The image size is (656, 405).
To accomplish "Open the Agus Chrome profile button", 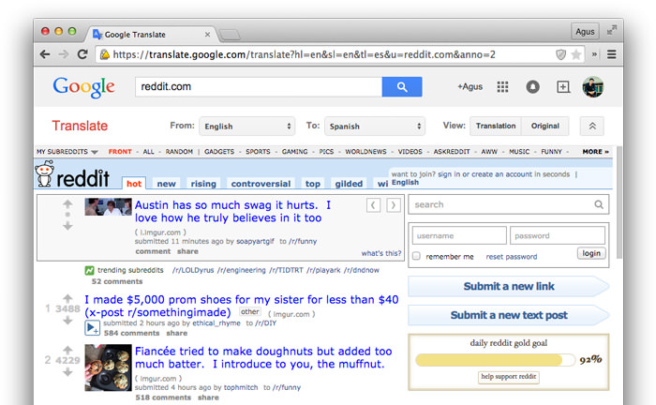I will coord(585,31).
